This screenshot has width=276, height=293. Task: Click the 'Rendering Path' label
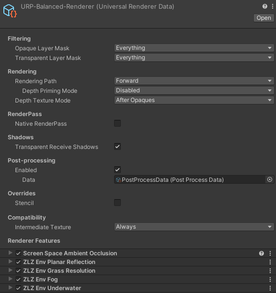click(x=36, y=81)
